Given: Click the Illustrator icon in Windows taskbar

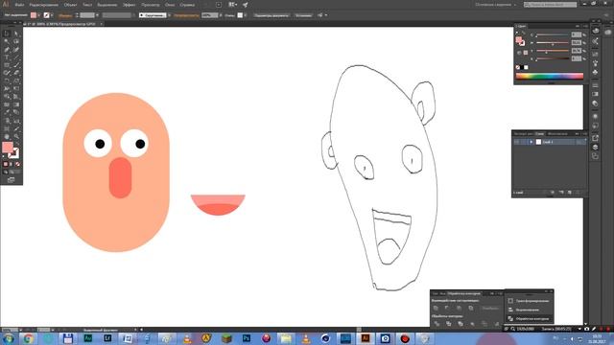Looking at the screenshot, I should (x=366, y=338).
